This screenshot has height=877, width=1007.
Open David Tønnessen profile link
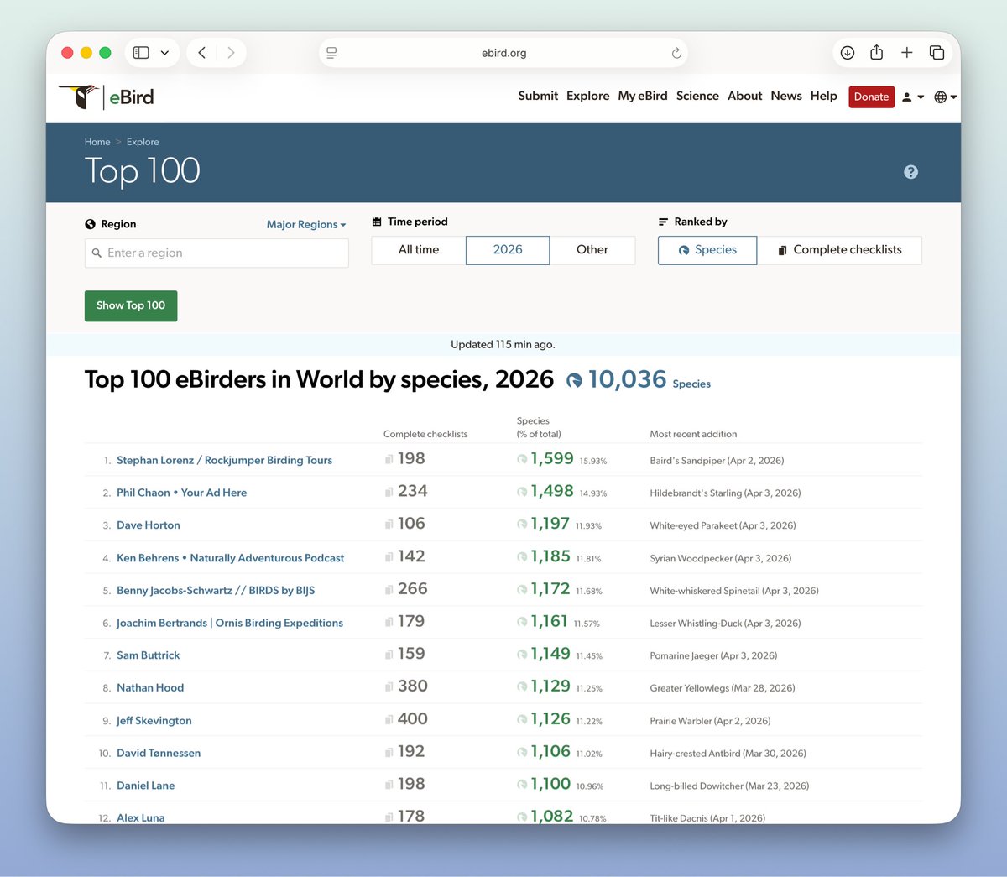[x=159, y=754]
